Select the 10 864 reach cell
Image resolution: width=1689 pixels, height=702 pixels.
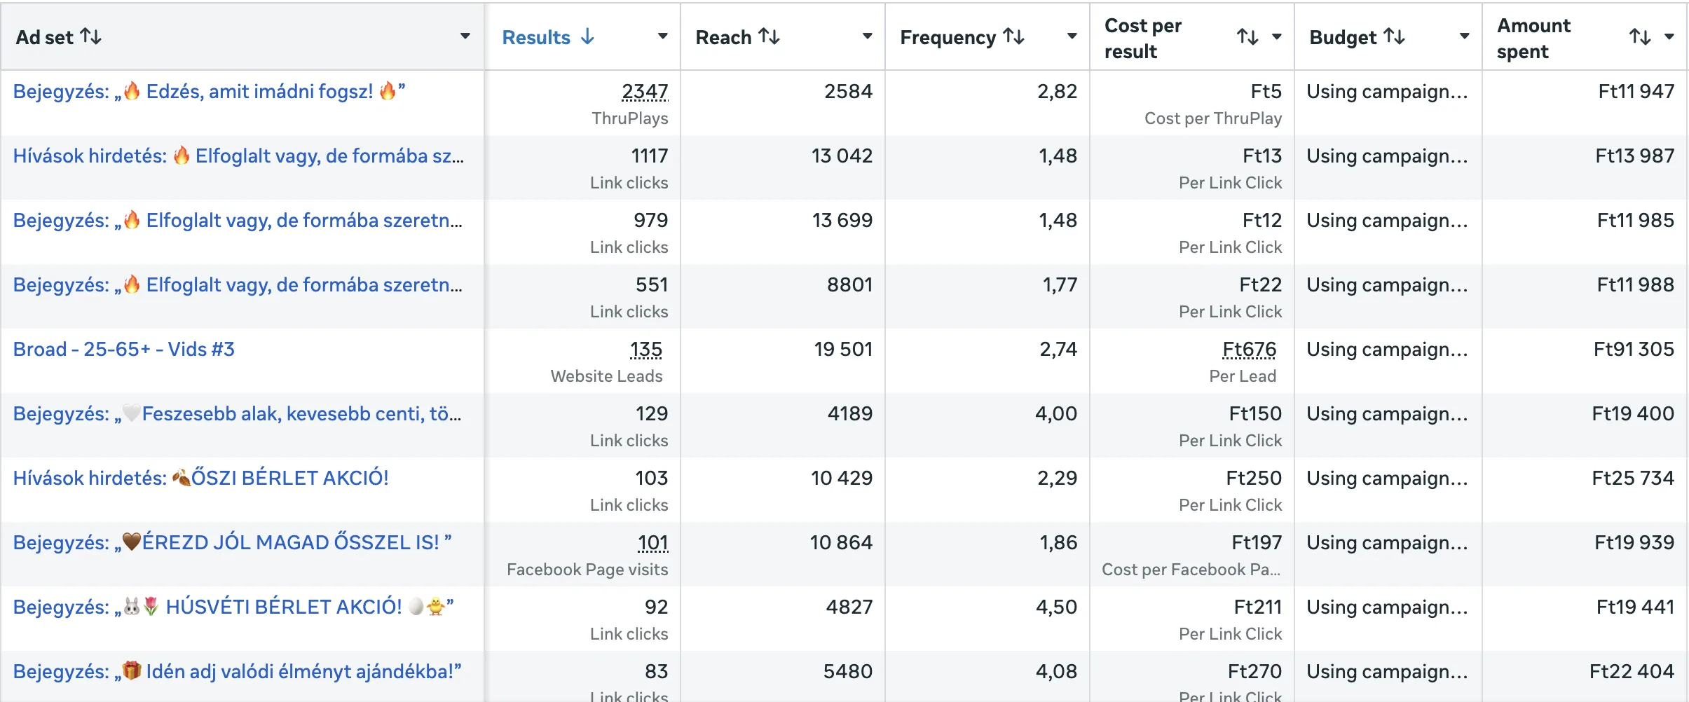pos(841,543)
